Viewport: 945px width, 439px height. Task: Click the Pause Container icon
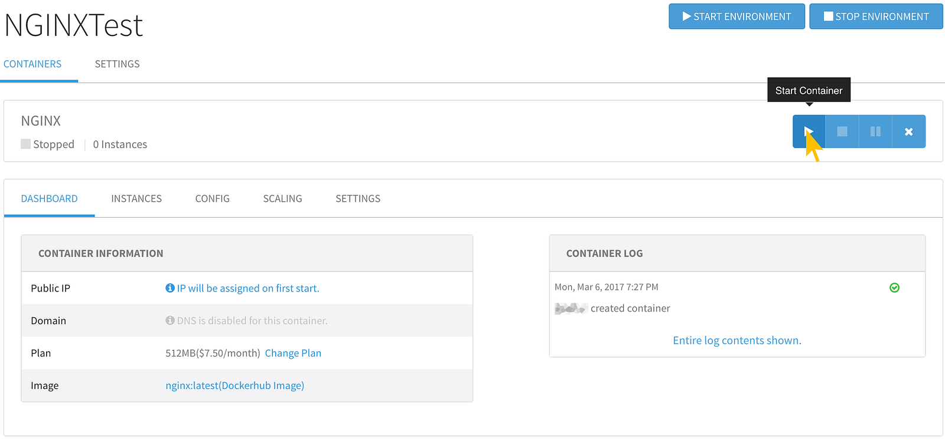pos(875,132)
